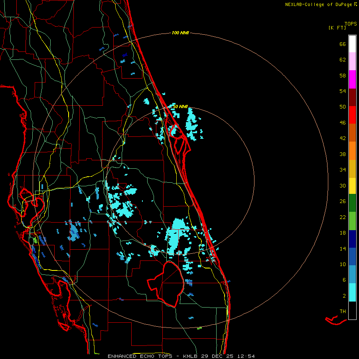The image size is (359, 359).
Task: Select the black TH swatch at the legend bottom
Action: coord(352,310)
